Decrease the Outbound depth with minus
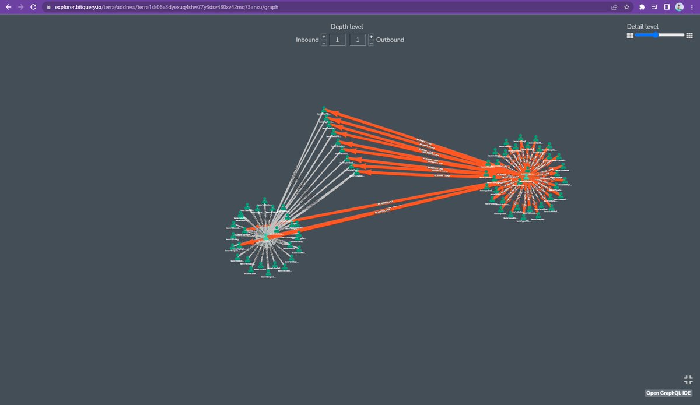 click(371, 43)
